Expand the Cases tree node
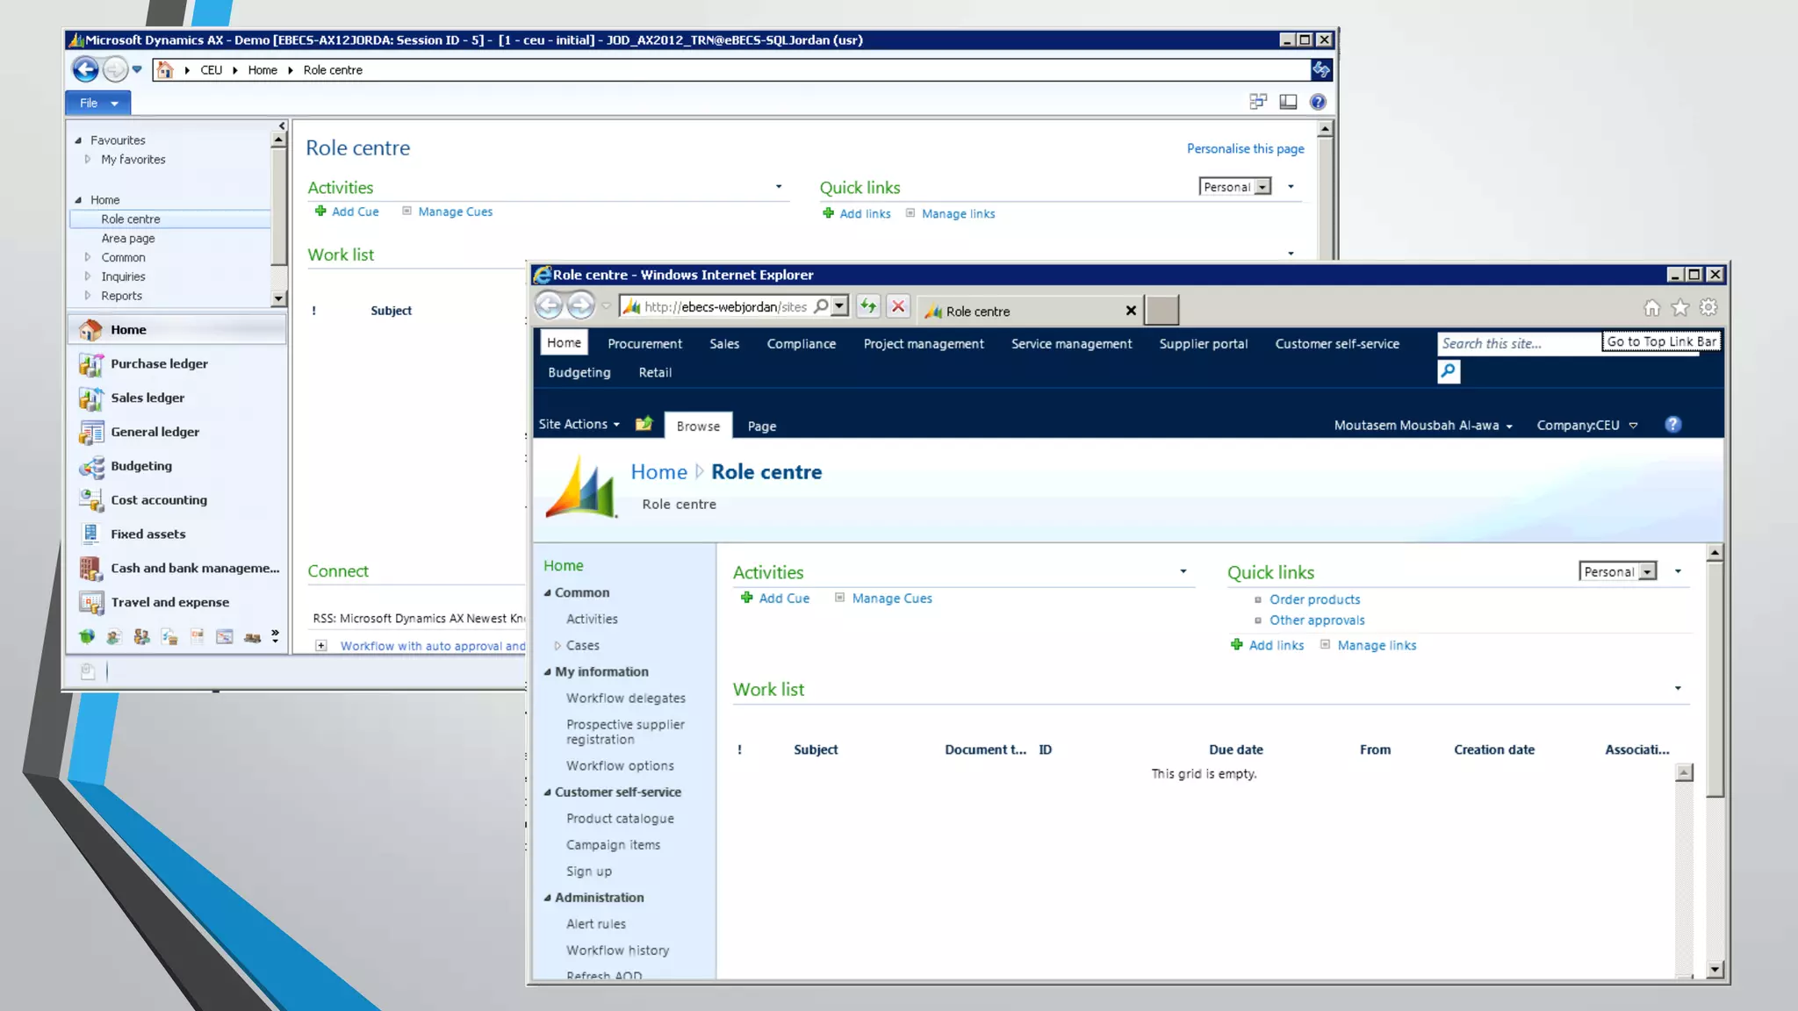 pos(557,646)
